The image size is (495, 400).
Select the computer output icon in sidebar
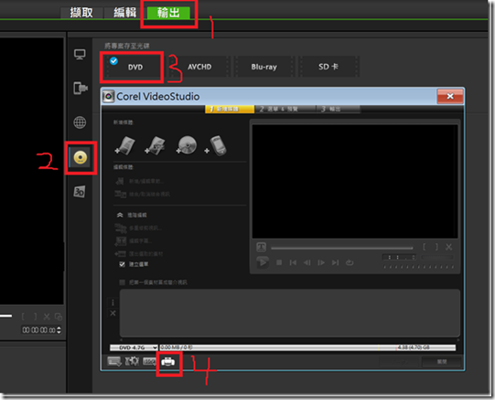coord(80,55)
